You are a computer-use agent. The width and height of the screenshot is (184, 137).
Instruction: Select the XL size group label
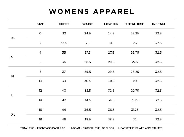[x=13, y=114]
